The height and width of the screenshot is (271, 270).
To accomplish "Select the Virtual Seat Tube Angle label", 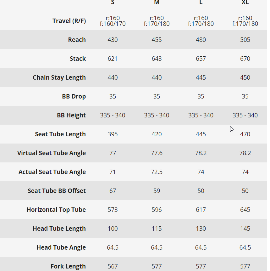I will [52, 153].
